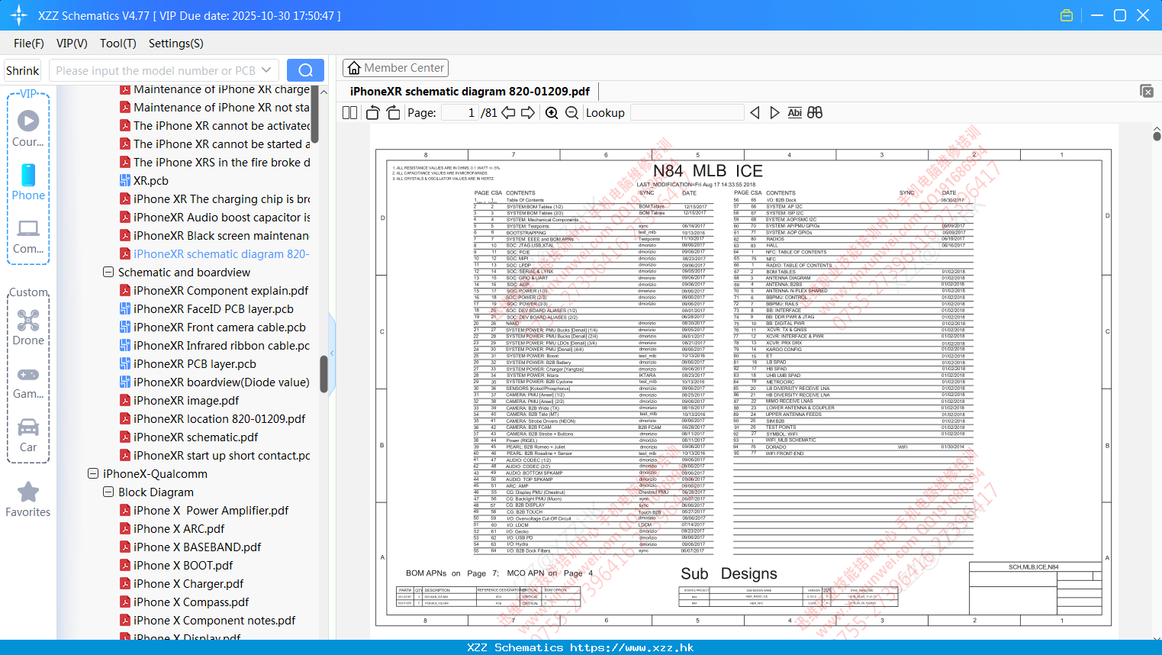Open iPhoneXR PCB layer.pcb

tap(188, 364)
